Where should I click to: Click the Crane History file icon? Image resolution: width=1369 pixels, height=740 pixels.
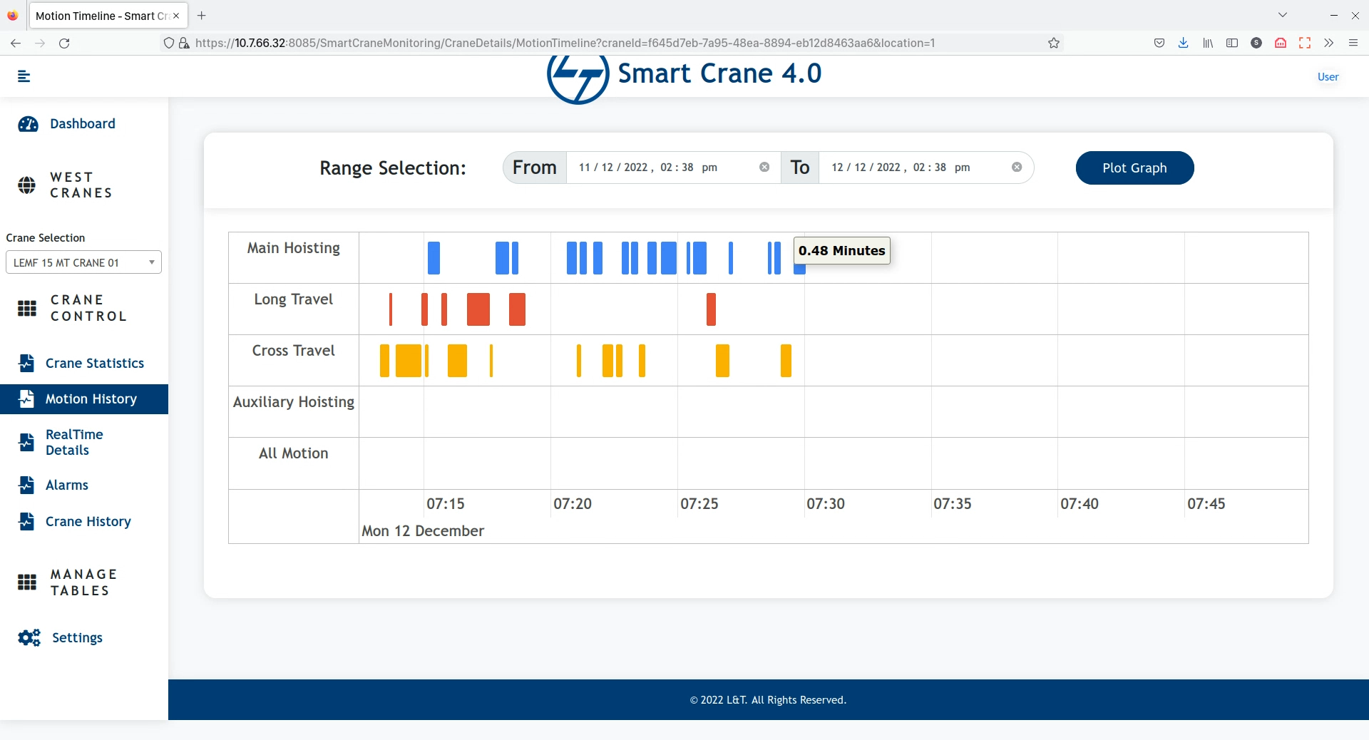(26, 521)
